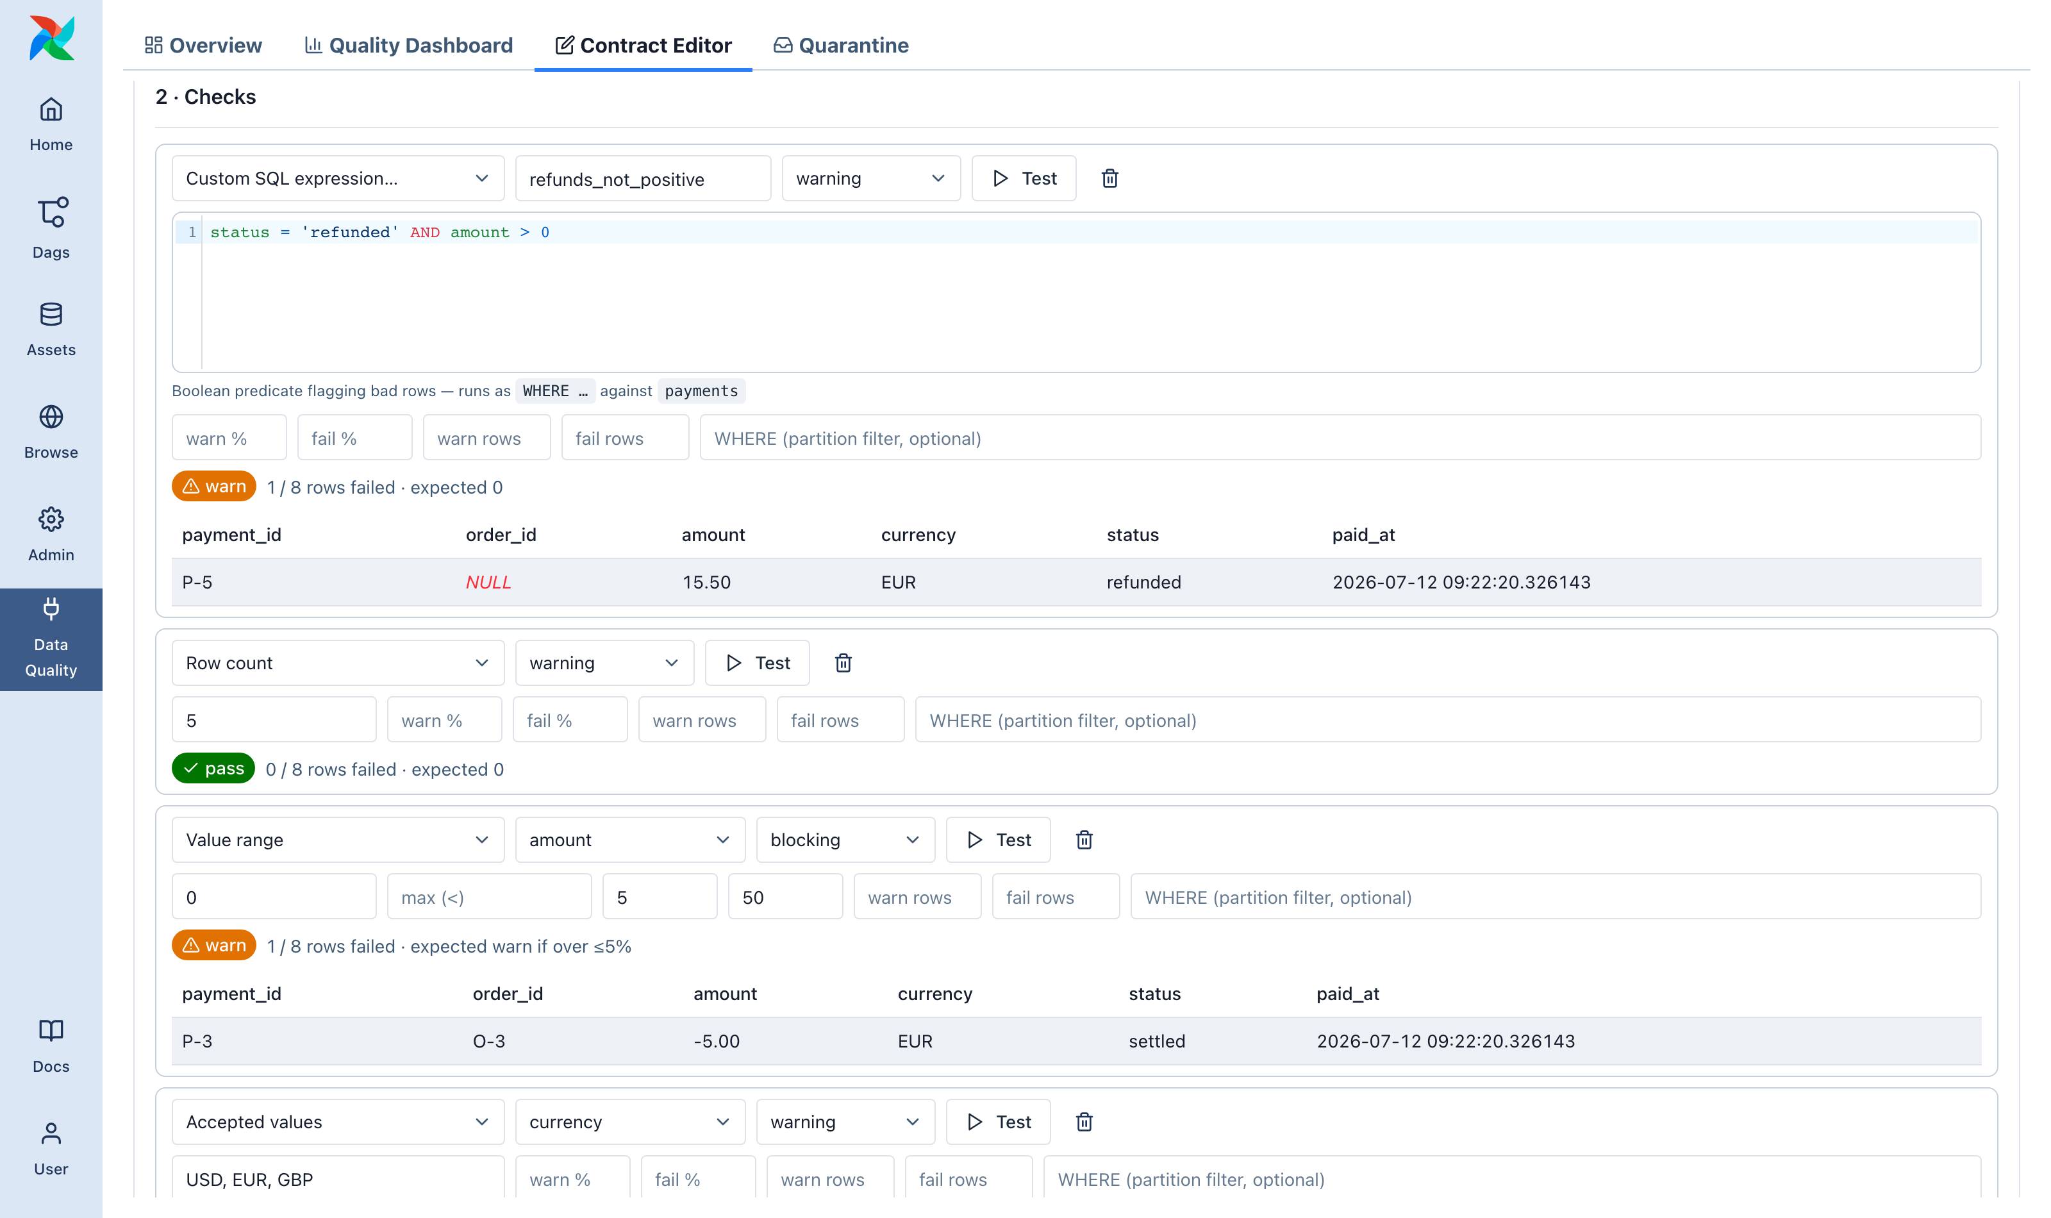This screenshot has width=2051, height=1218.
Task: Focus Row count warn % field
Action: point(445,721)
